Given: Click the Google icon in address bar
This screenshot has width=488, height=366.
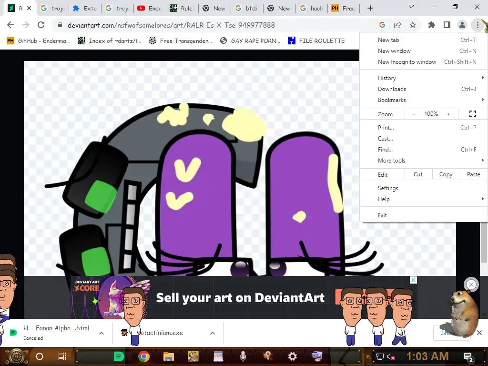Looking at the screenshot, I should [382, 25].
